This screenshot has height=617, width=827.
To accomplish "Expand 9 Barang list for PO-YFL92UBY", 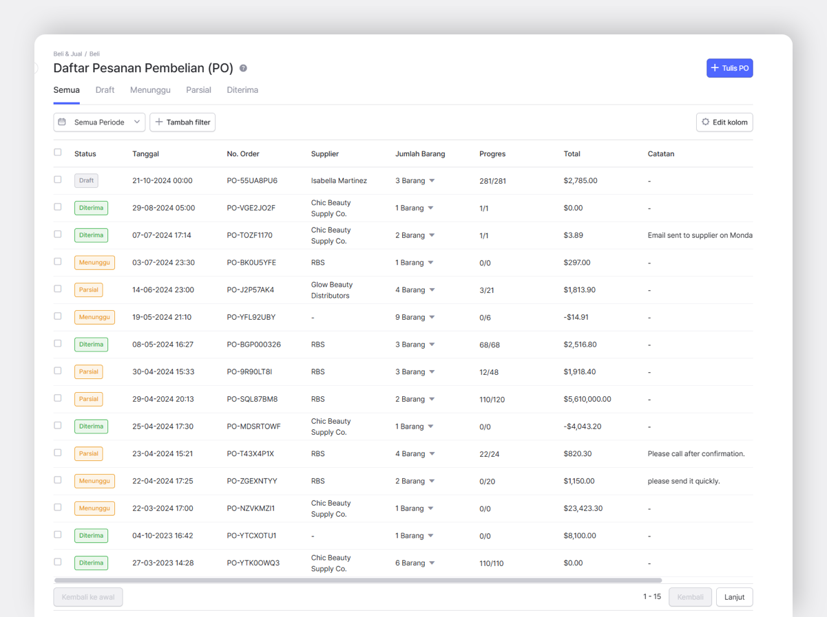I will [x=432, y=318].
